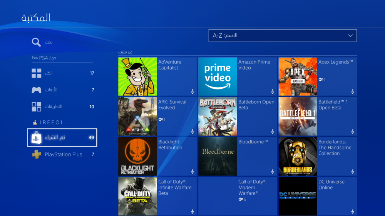Open Blacklight: Retribution cover
Image resolution: width=385 pixels, height=216 pixels.
[137, 156]
